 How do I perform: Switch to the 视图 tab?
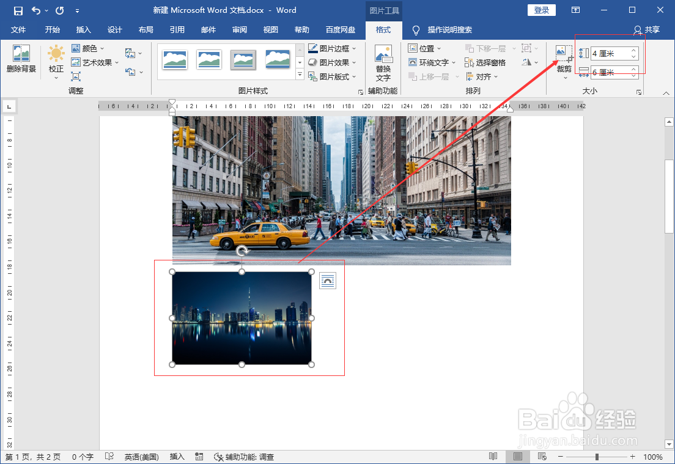click(x=271, y=30)
